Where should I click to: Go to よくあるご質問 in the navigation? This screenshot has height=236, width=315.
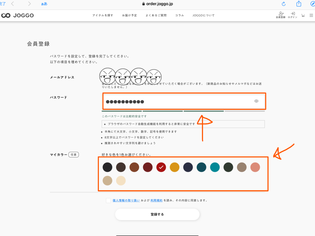pyautogui.click(x=156, y=15)
